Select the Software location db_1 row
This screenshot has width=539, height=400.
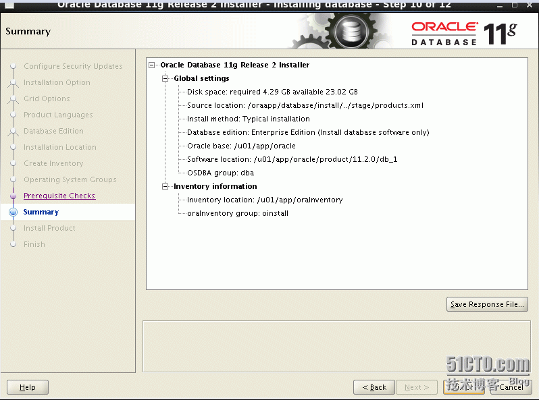[x=292, y=159]
